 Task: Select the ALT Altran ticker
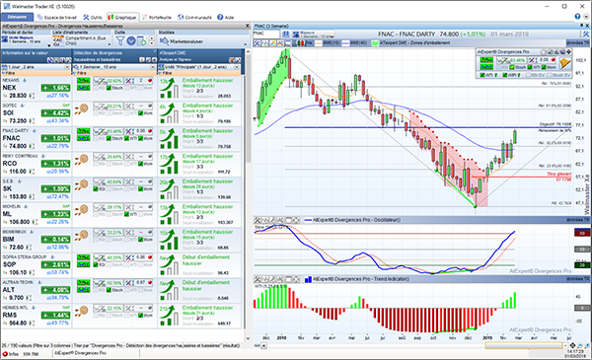[8, 290]
